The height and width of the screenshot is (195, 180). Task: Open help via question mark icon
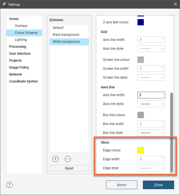[x=9, y=185]
